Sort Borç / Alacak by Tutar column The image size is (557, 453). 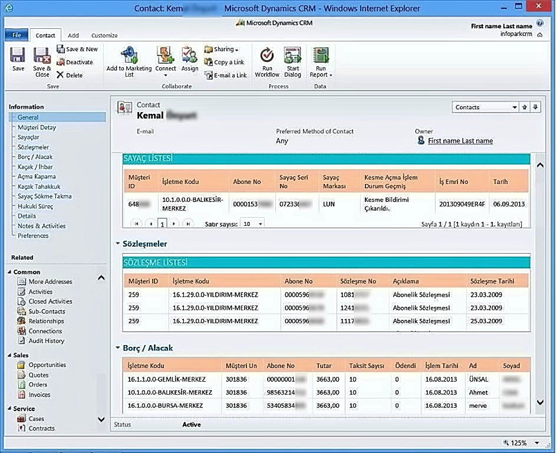point(324,366)
